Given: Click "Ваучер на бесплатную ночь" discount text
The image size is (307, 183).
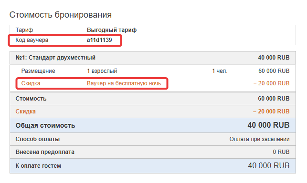Looking at the screenshot, I should tap(124, 83).
